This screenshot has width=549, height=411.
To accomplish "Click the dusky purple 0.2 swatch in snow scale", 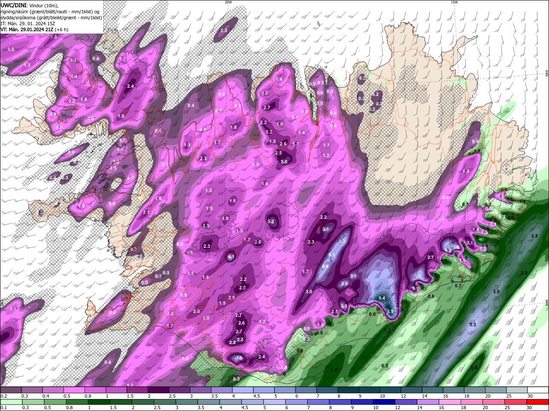I will [x=11, y=390].
